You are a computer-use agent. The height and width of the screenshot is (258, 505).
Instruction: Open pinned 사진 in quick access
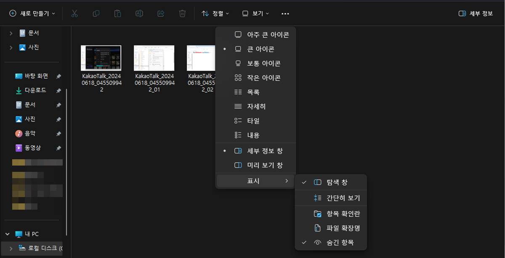click(x=30, y=119)
